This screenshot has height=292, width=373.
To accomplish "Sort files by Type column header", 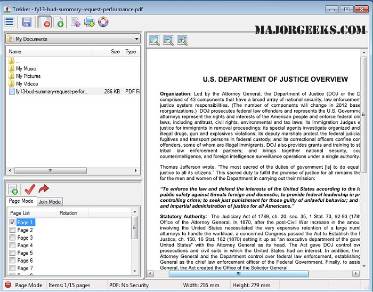I will pos(131,51).
